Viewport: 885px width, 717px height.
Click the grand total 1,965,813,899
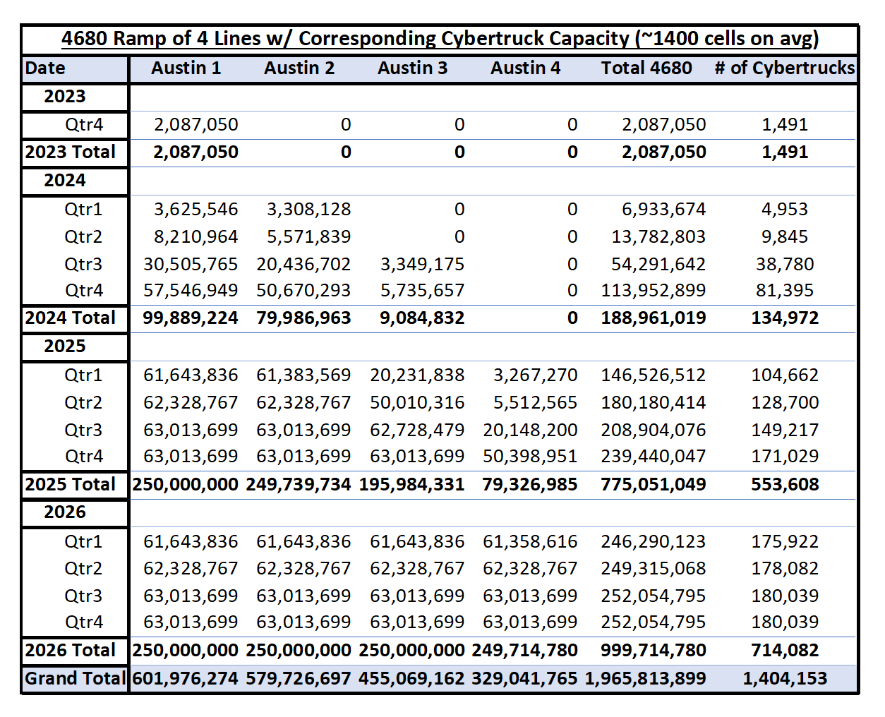pos(645,679)
